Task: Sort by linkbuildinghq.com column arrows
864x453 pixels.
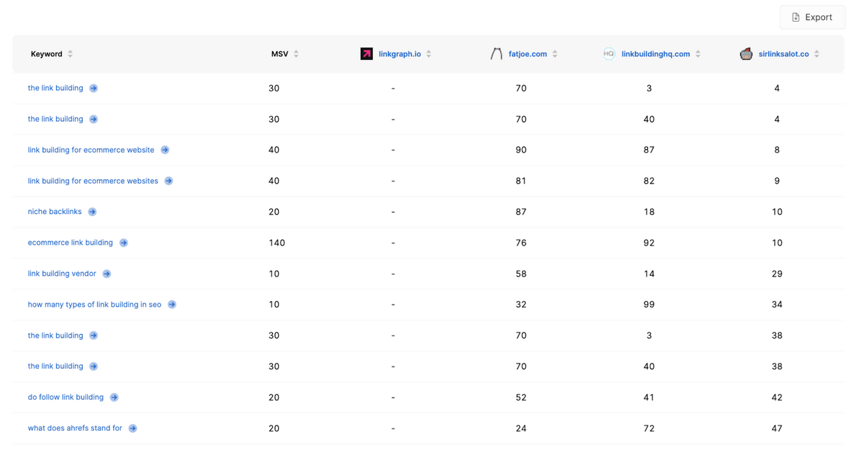Action: pyautogui.click(x=698, y=54)
